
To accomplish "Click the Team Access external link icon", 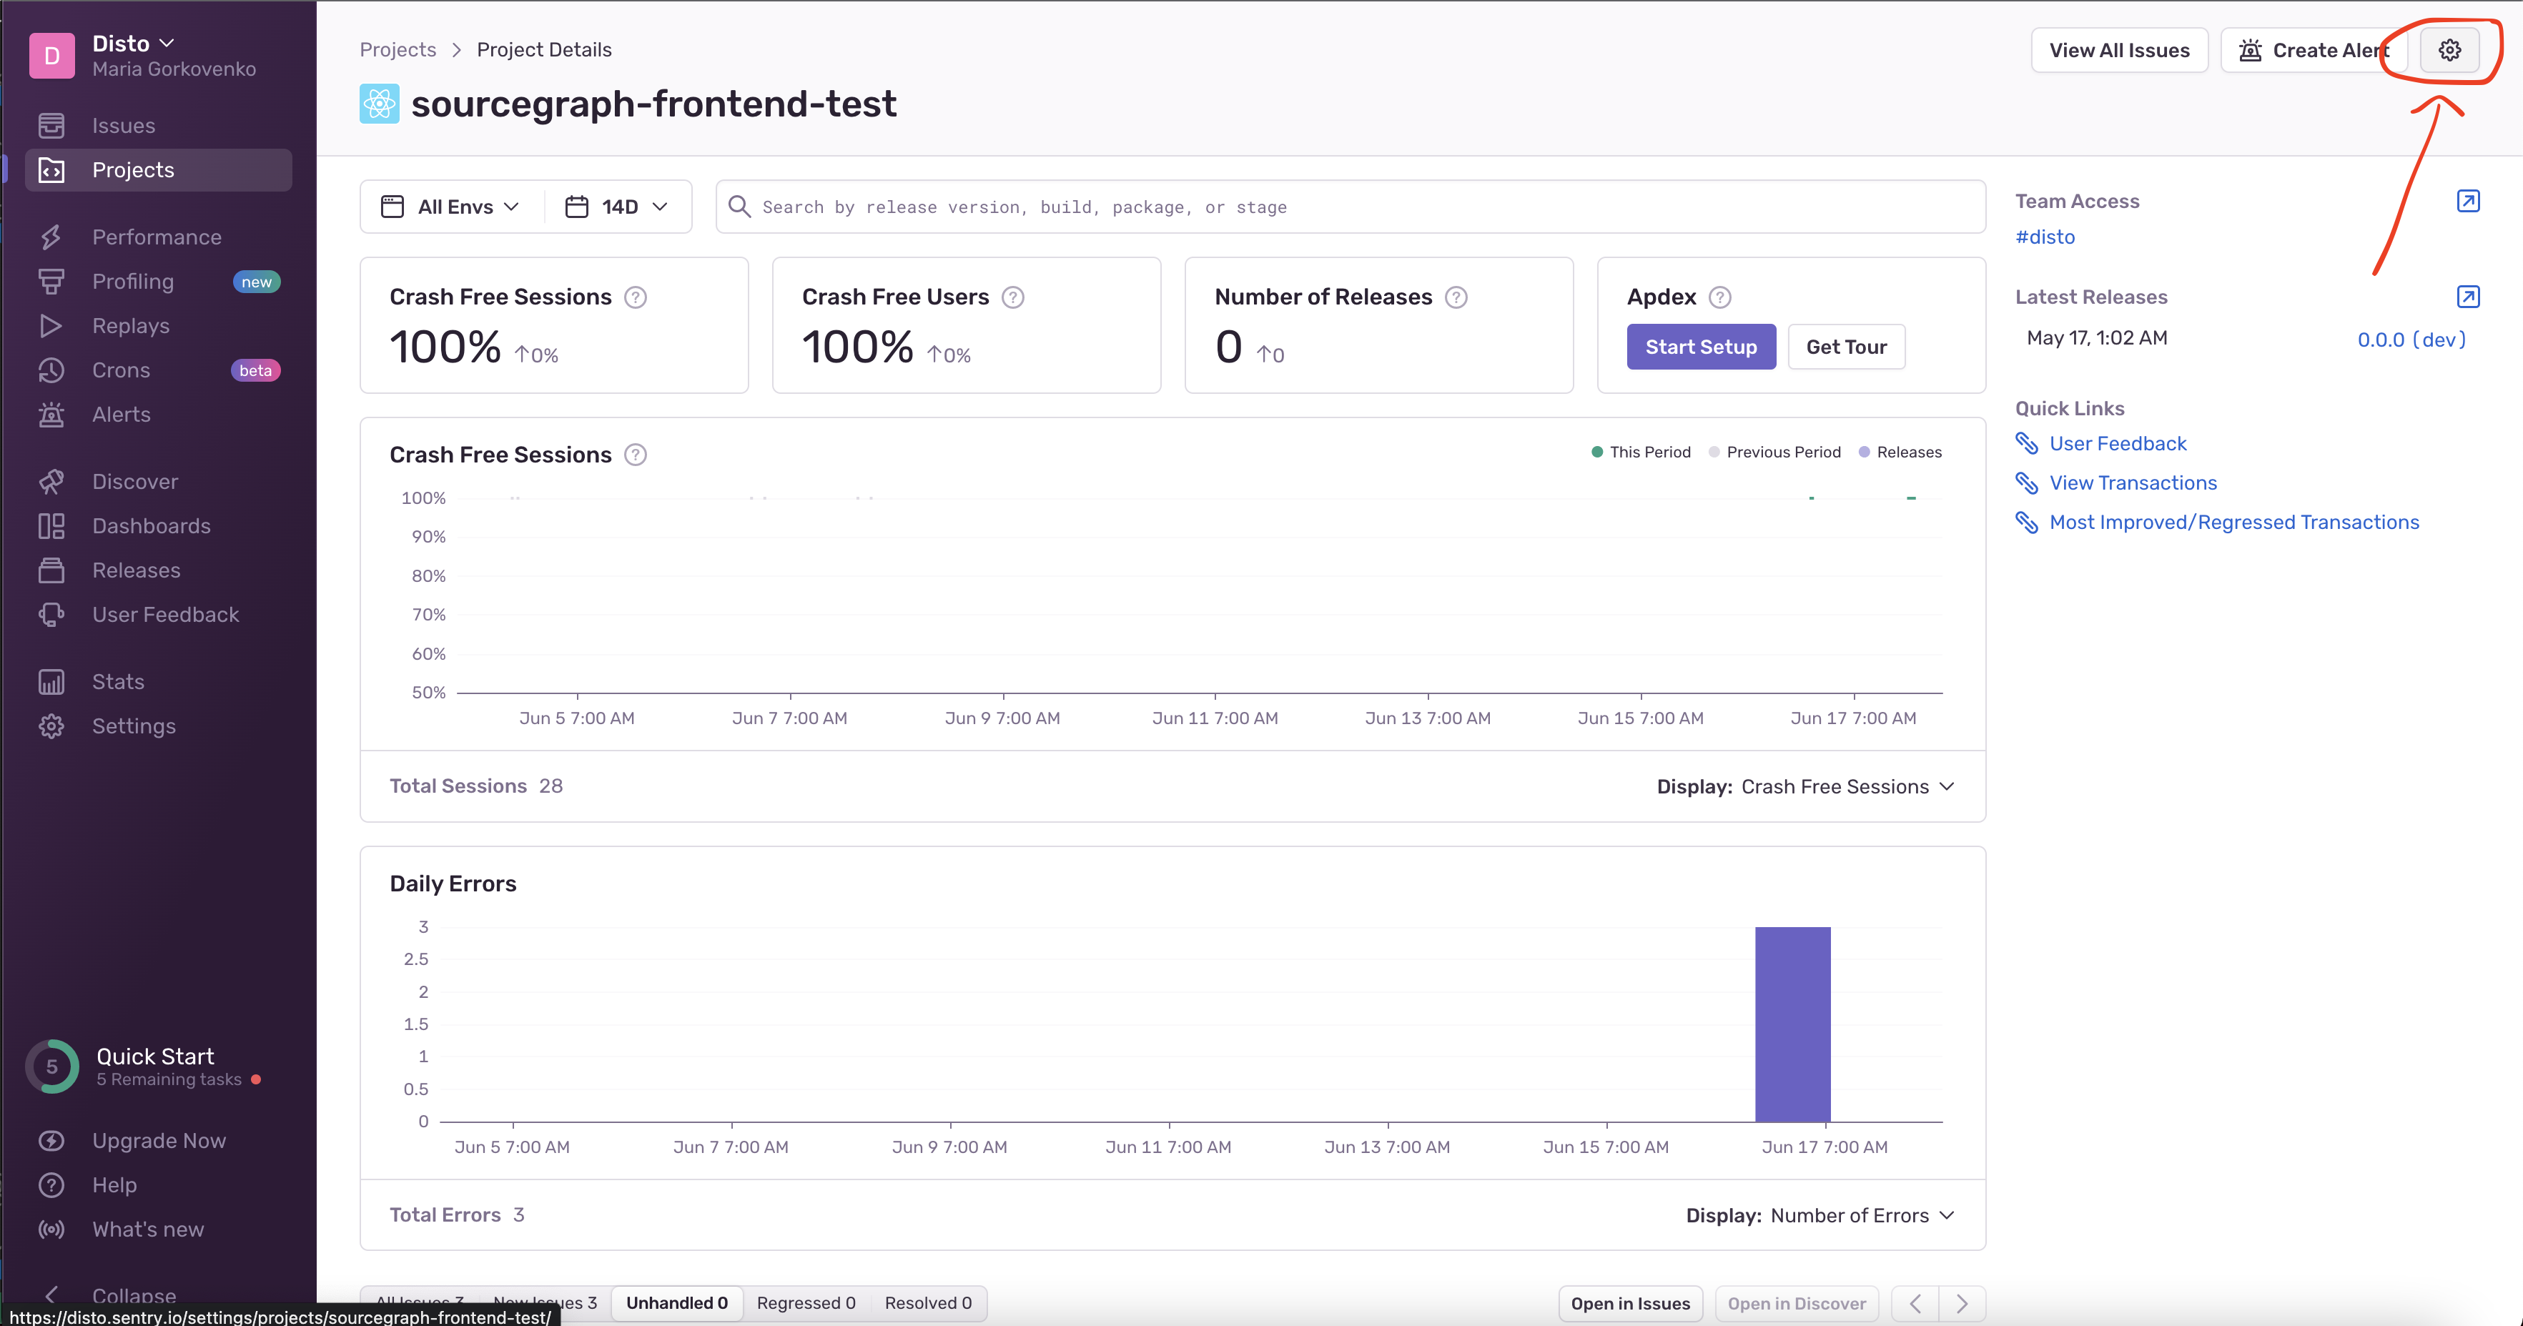I will pos(2467,201).
